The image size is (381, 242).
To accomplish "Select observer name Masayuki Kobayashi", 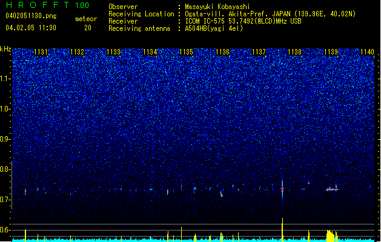I will tap(217, 7).
